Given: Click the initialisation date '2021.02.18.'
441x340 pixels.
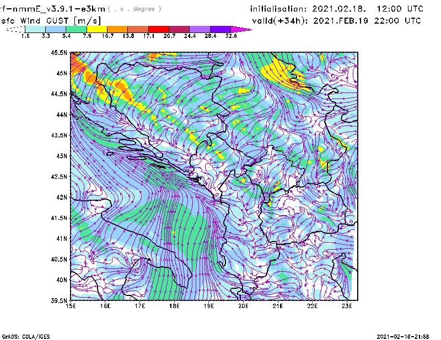Looking at the screenshot, I should [339, 9].
